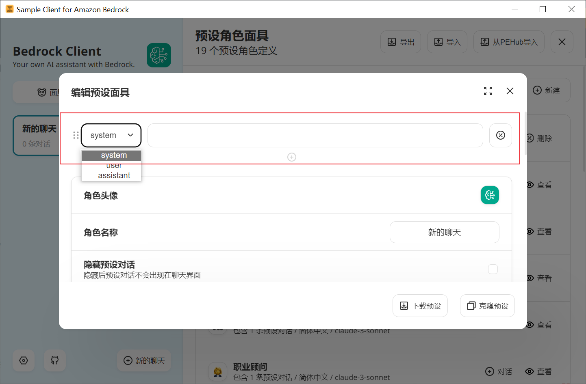Open the system role dropdown

point(111,135)
